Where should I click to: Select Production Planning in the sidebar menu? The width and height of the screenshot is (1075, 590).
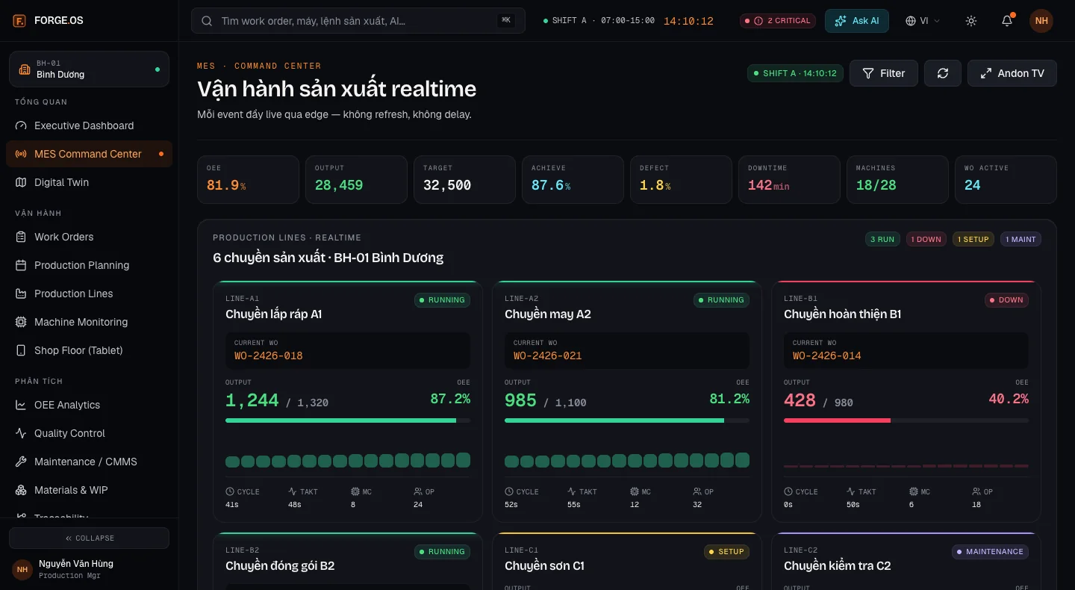click(x=89, y=265)
